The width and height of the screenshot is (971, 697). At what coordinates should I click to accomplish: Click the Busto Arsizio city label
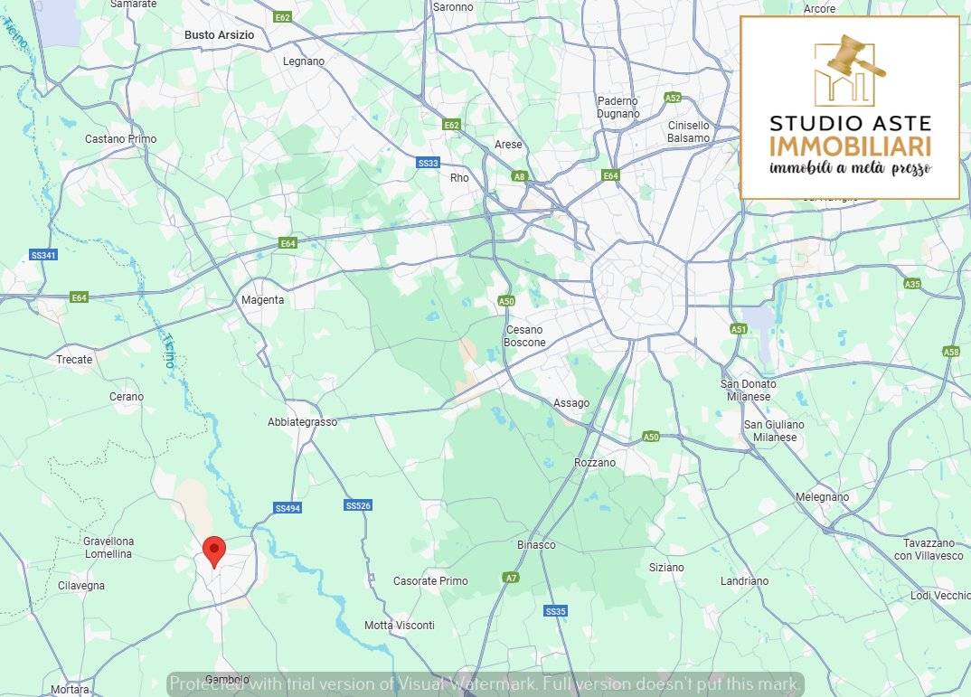pos(219,35)
